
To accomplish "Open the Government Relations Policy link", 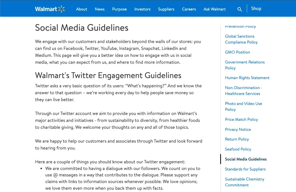I will (x=245, y=65).
